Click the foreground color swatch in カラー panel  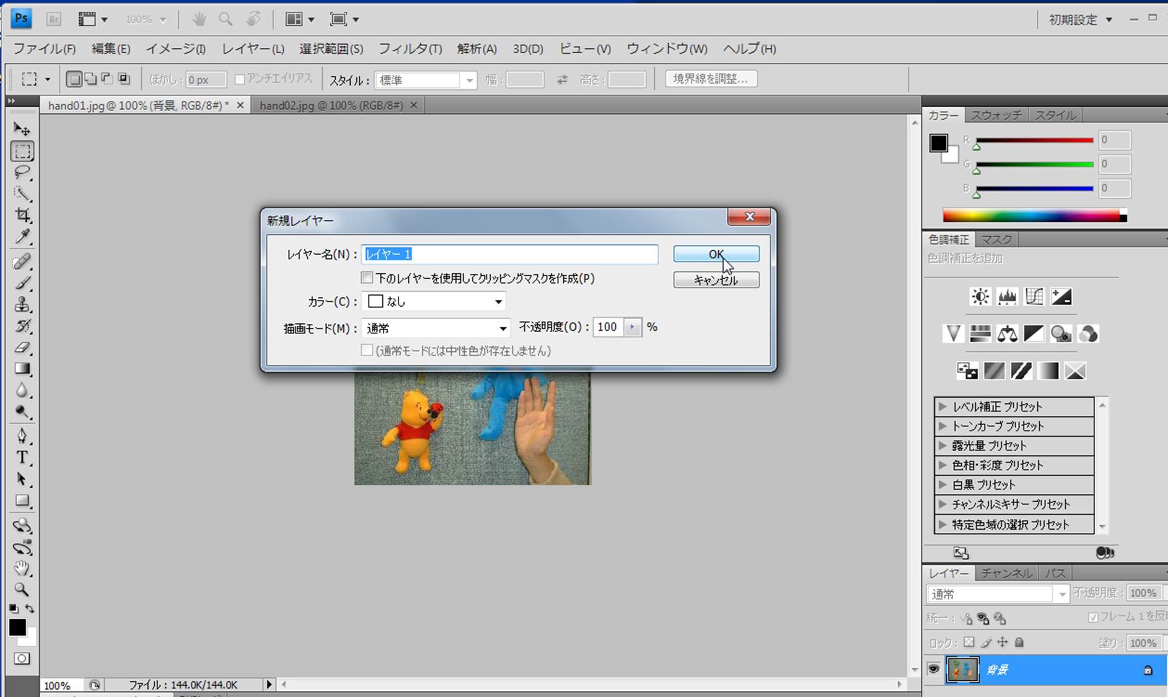938,143
